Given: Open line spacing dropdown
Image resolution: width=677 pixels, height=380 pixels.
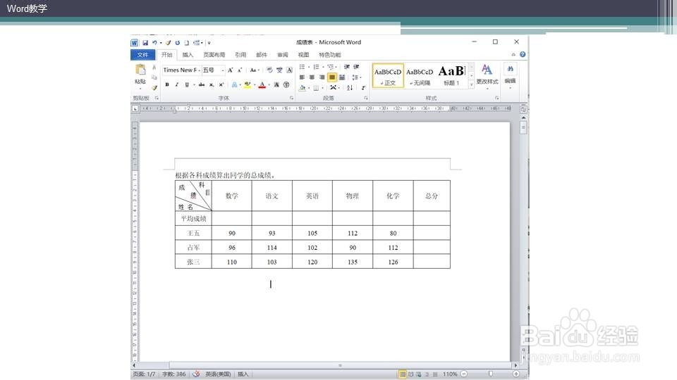Looking at the screenshot, I should coord(356,77).
